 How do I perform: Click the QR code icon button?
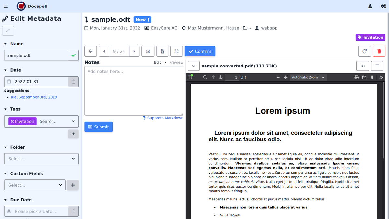tap(176, 51)
